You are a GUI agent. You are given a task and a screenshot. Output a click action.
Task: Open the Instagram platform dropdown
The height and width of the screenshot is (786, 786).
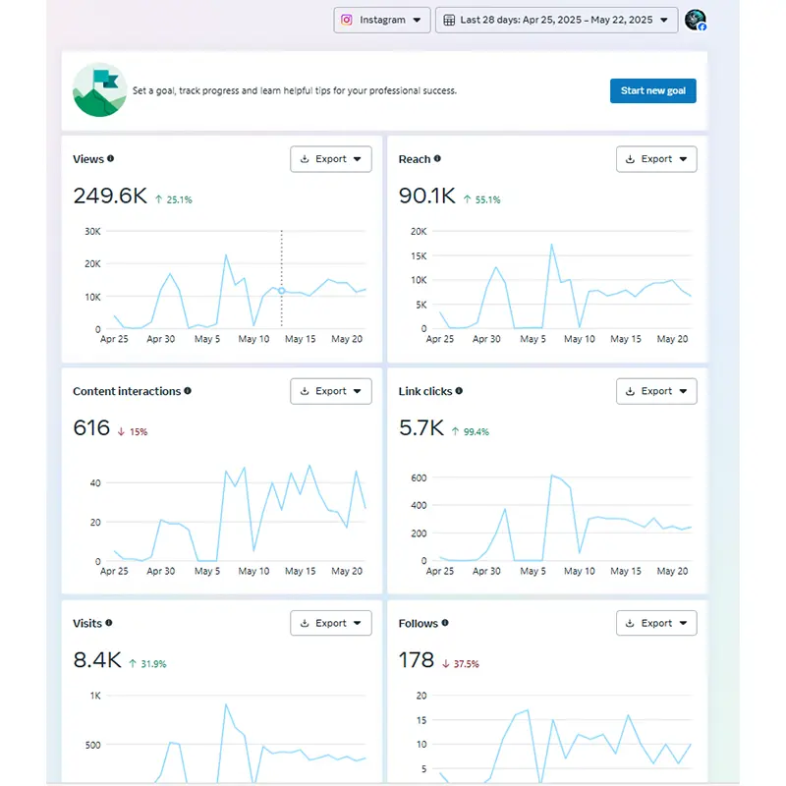(382, 20)
